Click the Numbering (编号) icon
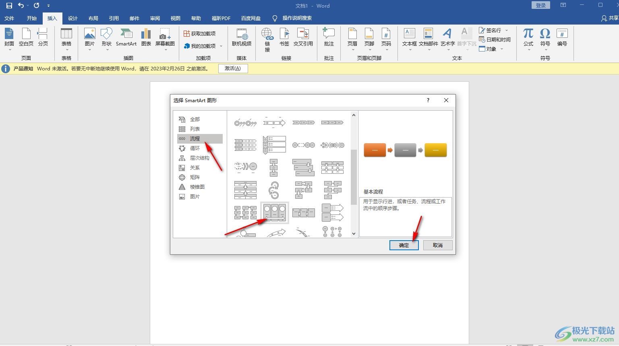Image resolution: width=619 pixels, height=346 pixels. point(562,37)
